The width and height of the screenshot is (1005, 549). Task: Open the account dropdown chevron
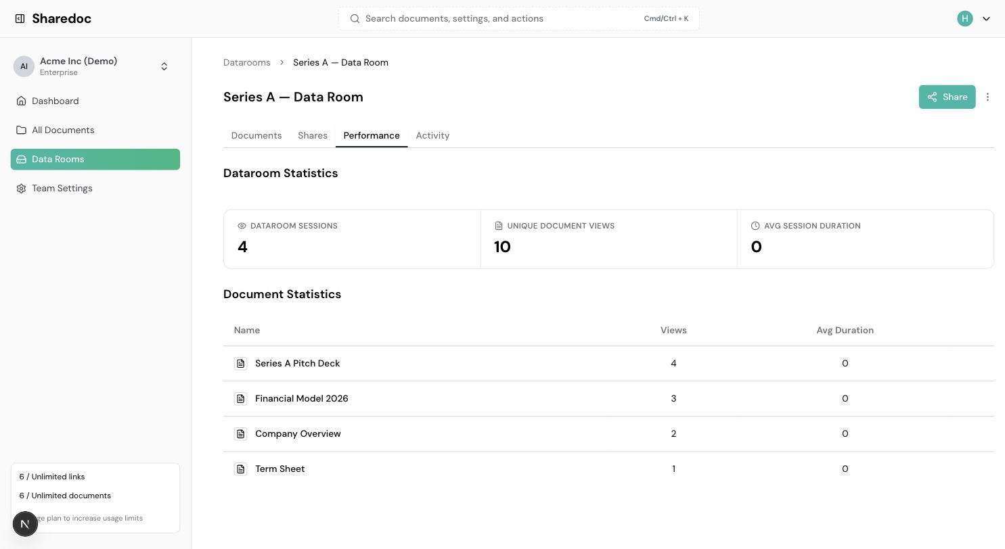[x=986, y=19]
